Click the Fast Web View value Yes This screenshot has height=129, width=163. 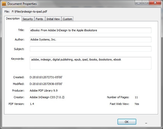point(137,104)
